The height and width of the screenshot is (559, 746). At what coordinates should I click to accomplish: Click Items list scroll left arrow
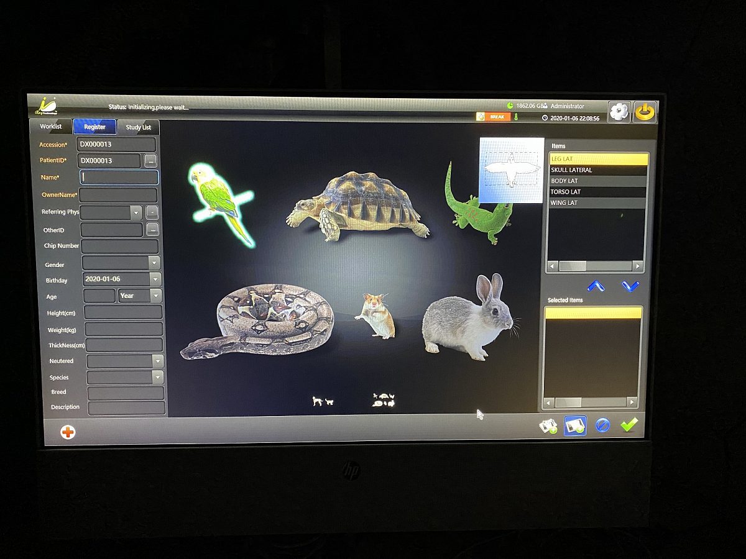(x=553, y=266)
